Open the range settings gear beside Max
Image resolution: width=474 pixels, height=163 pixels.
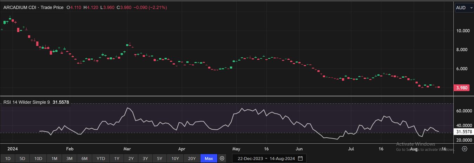point(222,158)
